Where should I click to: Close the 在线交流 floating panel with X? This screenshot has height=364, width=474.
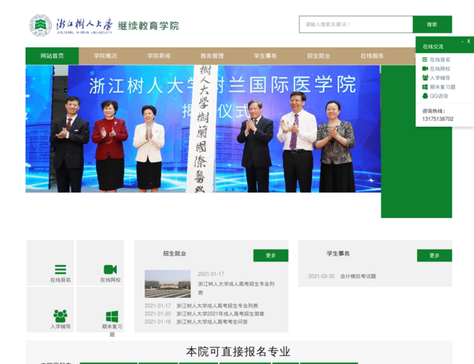[x=469, y=41]
